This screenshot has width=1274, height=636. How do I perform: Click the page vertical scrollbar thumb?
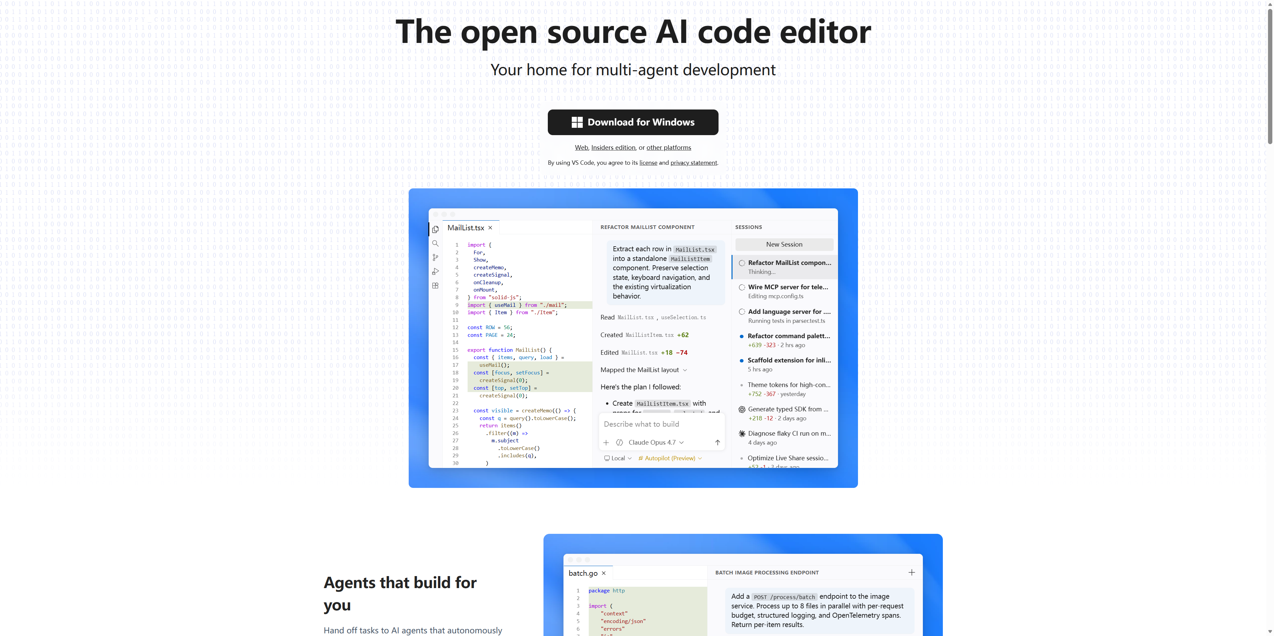1270,77
